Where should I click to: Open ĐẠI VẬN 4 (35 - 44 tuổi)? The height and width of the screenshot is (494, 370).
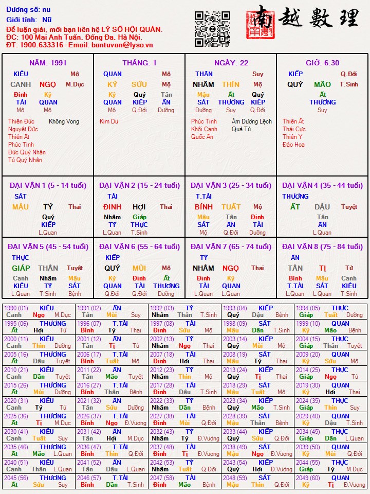pos(322,185)
